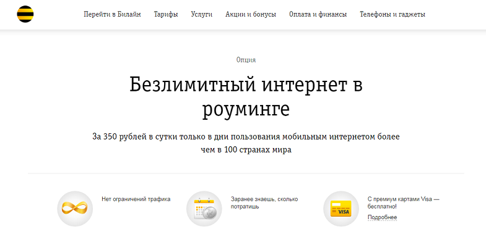Go to the Услуги section
The image size is (486, 237).
(x=202, y=14)
